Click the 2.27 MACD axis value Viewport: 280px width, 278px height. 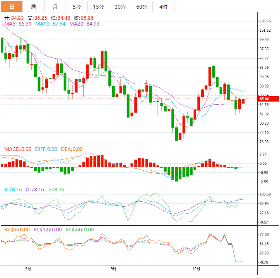263,154
